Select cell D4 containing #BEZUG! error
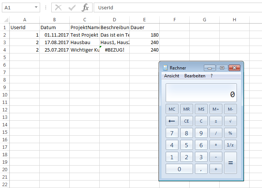Viewport: 262px width, 188px height. pyautogui.click(x=114, y=50)
